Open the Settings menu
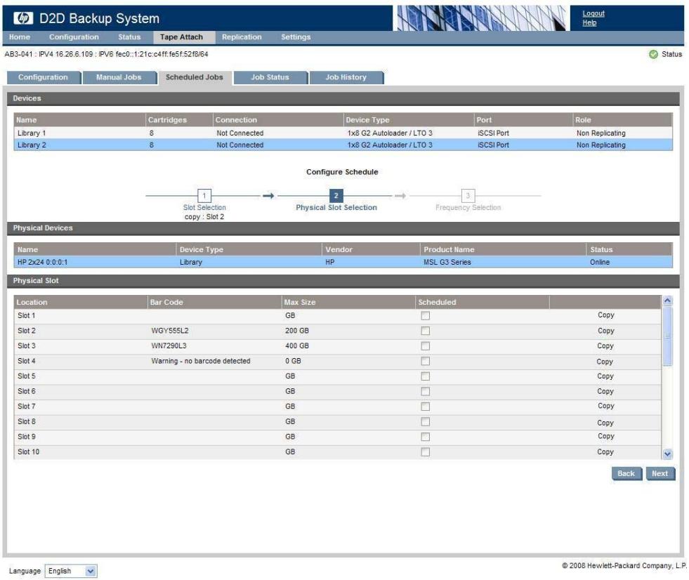 pos(296,37)
